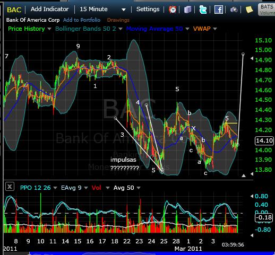Expand the Avg 50 dropdown arrow
The width and height of the screenshot is (275, 255).
pos(139,188)
